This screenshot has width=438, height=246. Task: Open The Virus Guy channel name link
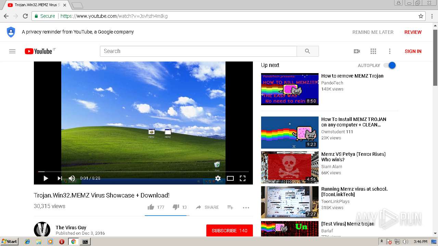coord(71,228)
